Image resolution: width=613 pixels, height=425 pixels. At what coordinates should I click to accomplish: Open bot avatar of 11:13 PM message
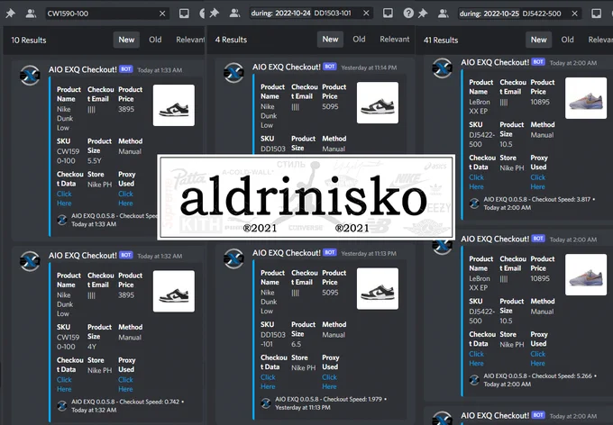coord(233,258)
